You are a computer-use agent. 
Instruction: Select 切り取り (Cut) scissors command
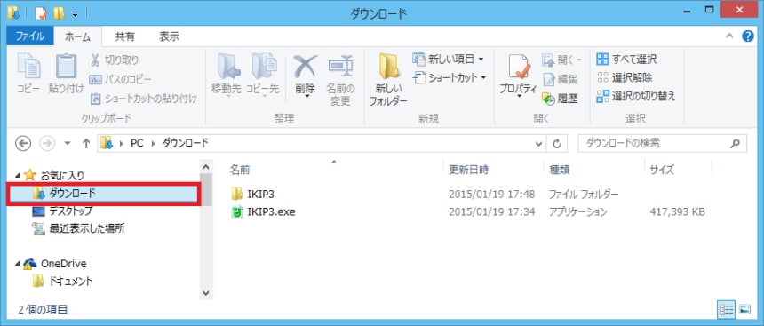pyautogui.click(x=115, y=60)
